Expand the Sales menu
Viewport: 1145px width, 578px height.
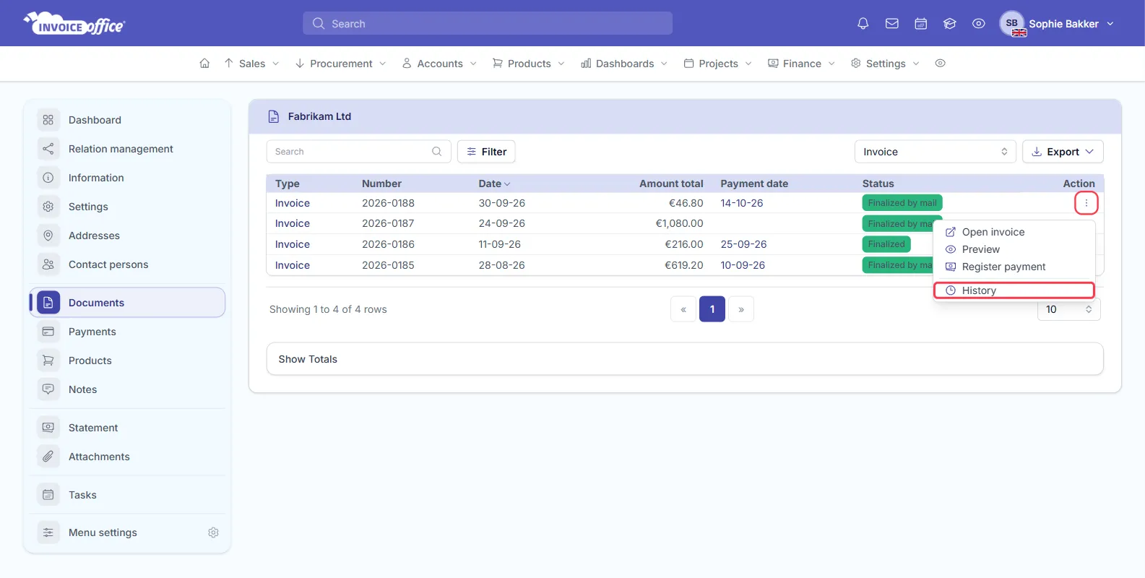[x=251, y=64]
